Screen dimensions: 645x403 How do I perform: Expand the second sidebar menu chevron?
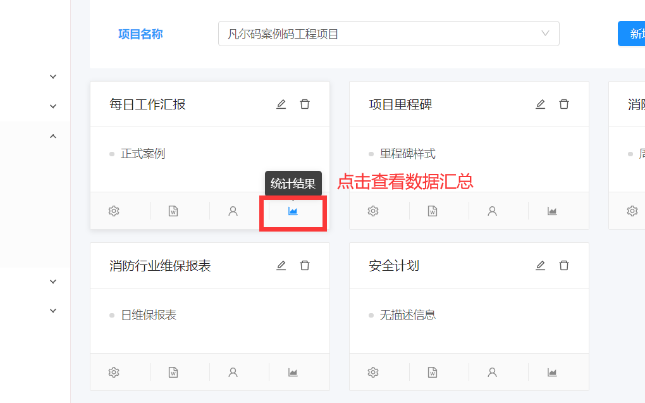click(53, 106)
